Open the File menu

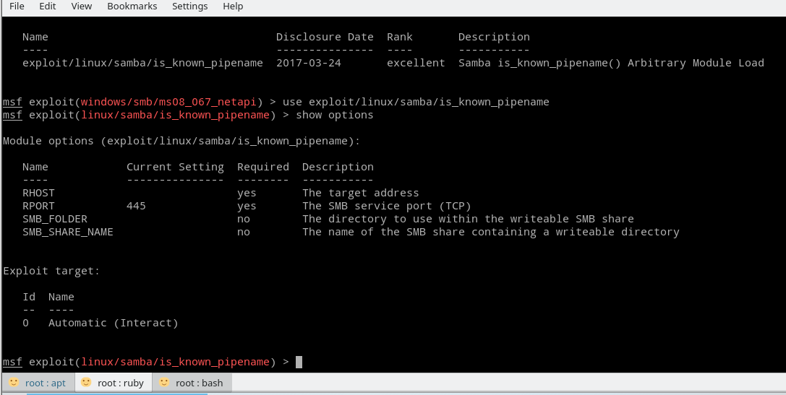click(x=17, y=6)
